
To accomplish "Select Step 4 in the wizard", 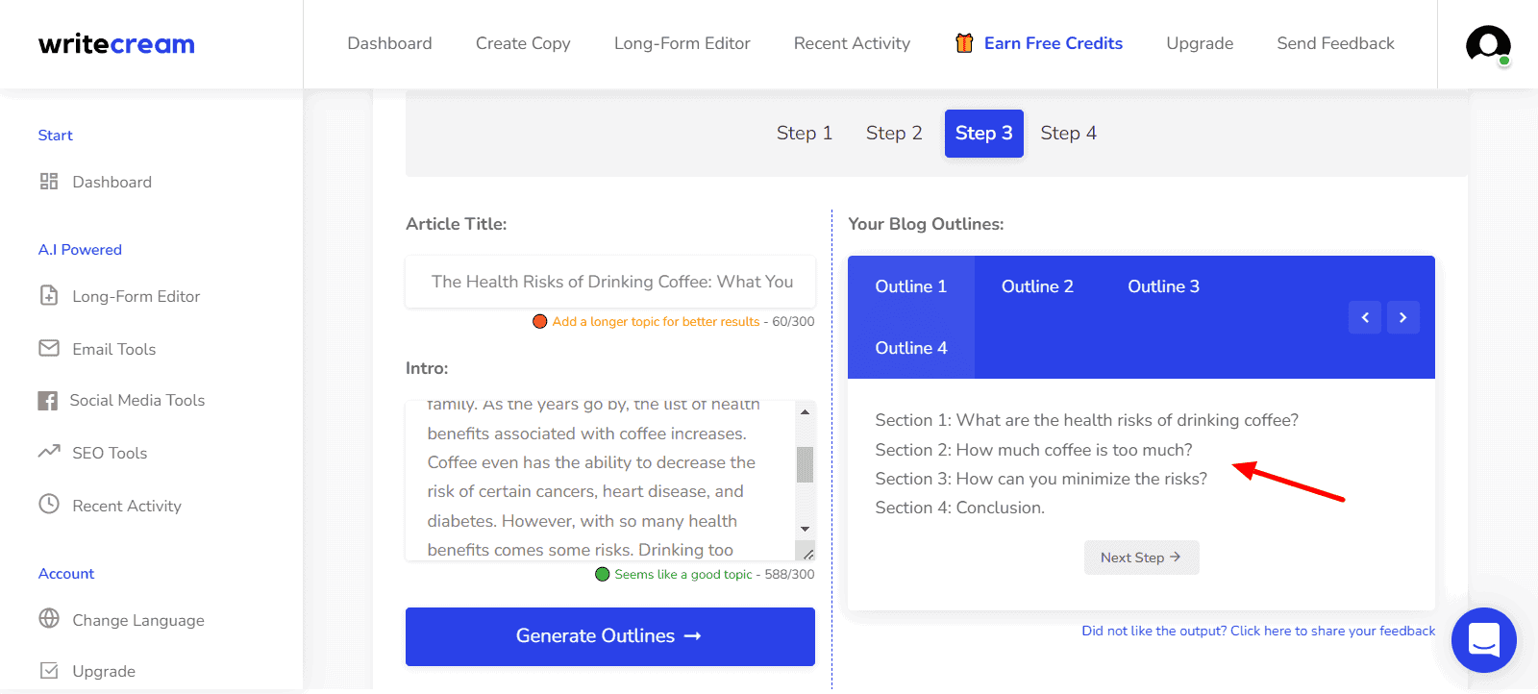I will click(1068, 134).
